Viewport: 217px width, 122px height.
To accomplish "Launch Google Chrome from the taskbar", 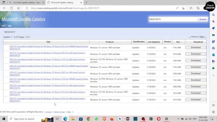I will (88, 119).
